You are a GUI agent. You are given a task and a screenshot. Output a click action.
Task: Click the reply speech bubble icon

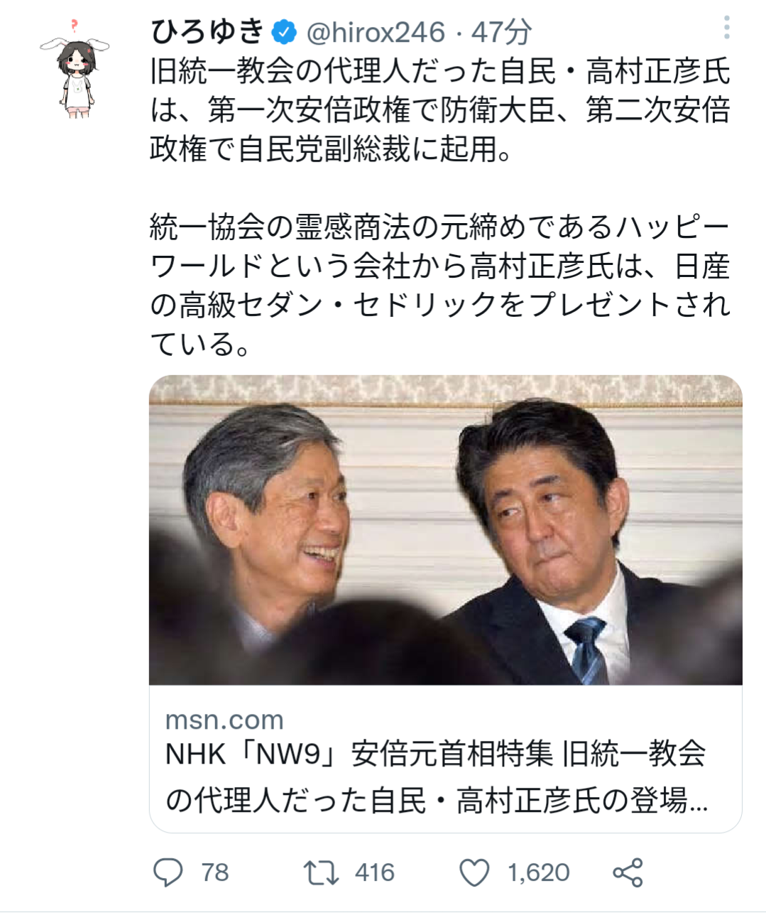[x=168, y=872]
